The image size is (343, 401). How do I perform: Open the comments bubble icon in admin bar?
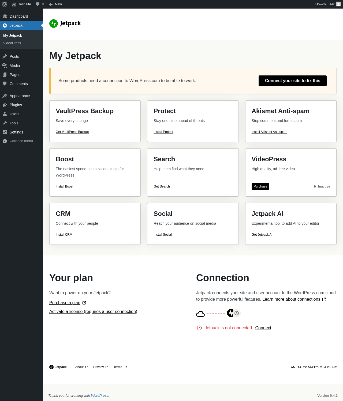38,4
